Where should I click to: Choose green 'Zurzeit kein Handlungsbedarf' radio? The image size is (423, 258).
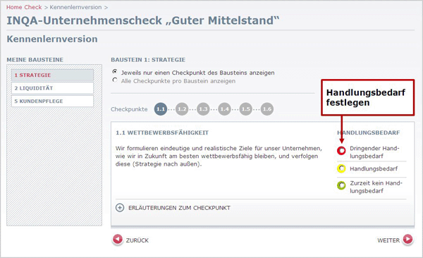click(341, 185)
